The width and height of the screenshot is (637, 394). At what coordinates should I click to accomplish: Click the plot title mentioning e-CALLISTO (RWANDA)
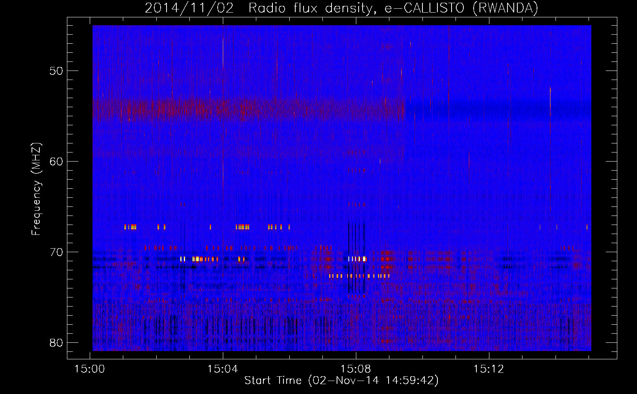coord(341,8)
